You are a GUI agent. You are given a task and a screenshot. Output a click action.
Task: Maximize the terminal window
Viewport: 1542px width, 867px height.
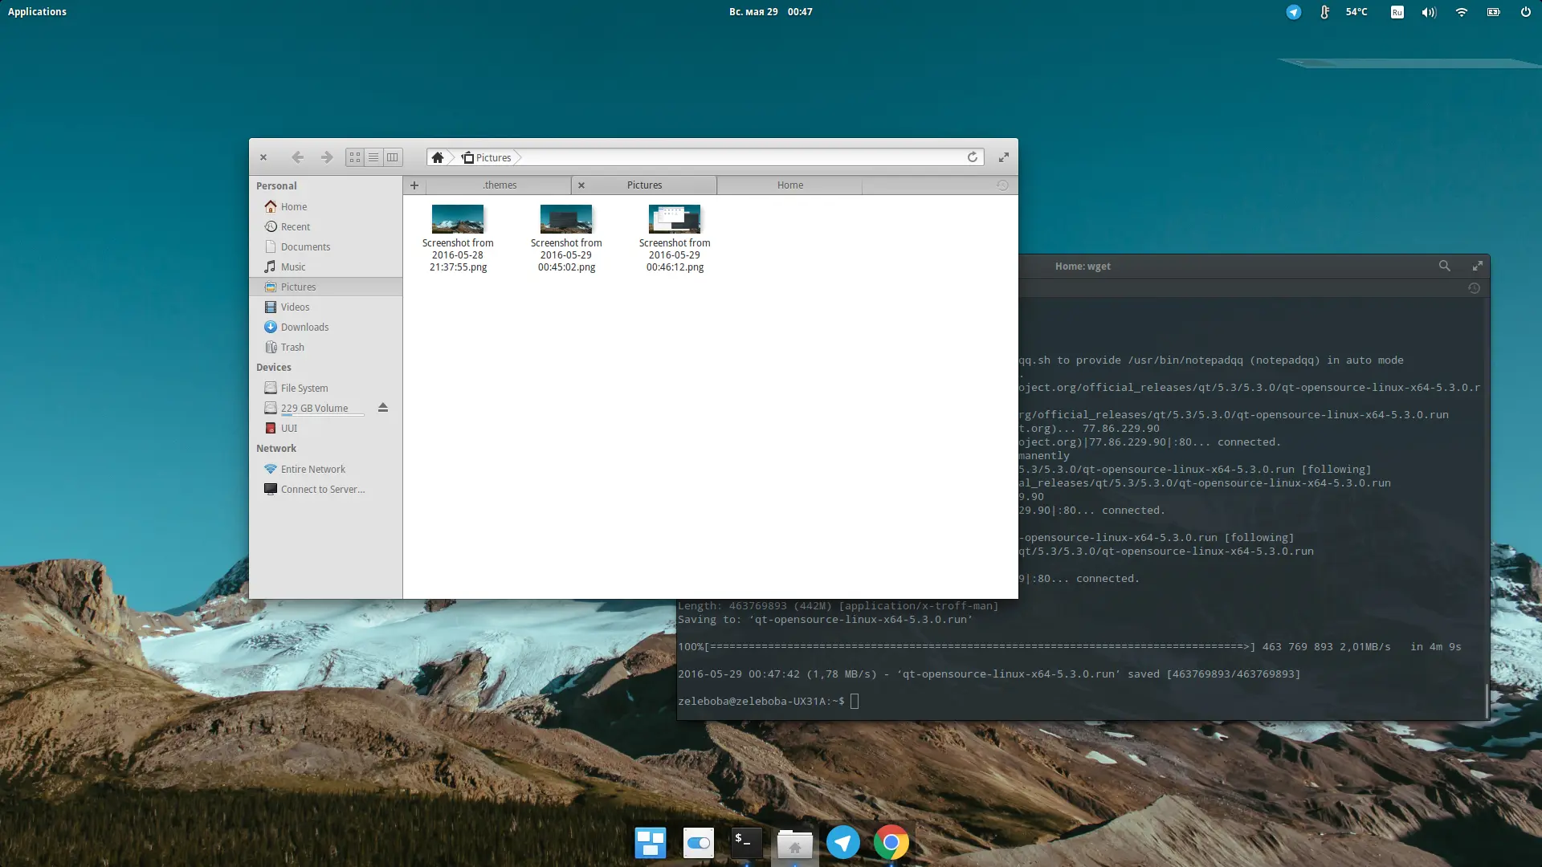coord(1477,266)
